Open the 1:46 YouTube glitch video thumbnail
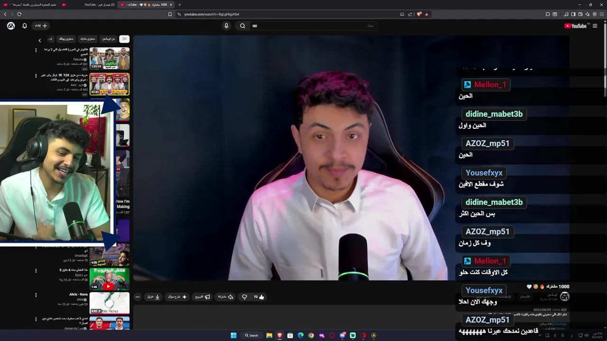This screenshot has height=341, width=607. point(110,278)
